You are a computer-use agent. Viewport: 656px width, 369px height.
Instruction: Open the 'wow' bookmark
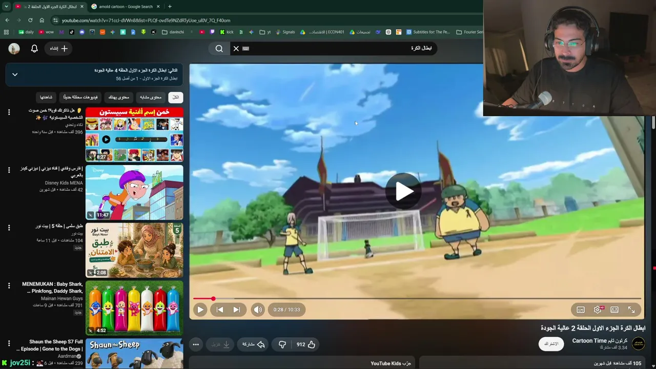coord(47,32)
